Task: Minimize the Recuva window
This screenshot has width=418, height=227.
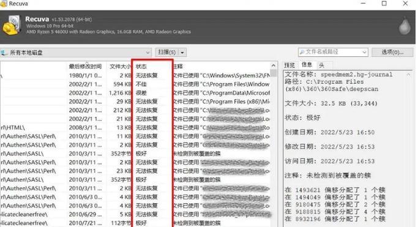Action: [364, 4]
